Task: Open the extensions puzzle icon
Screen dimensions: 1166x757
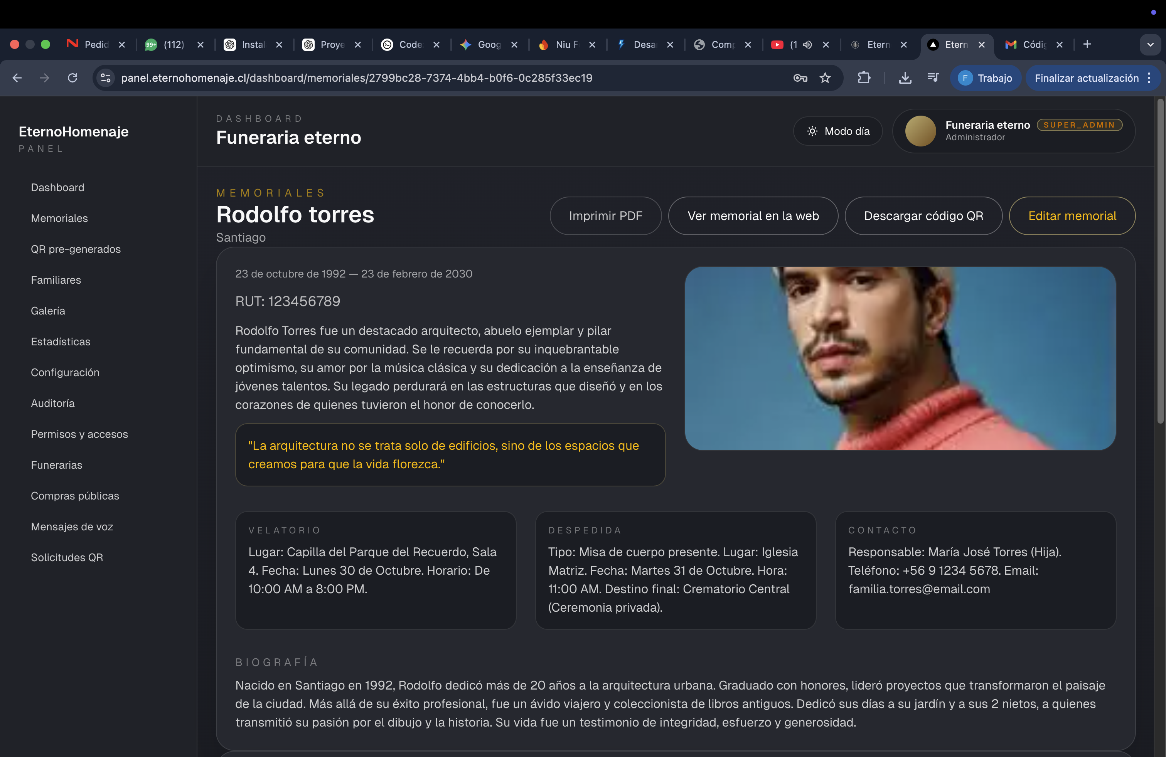Action: click(x=865, y=78)
